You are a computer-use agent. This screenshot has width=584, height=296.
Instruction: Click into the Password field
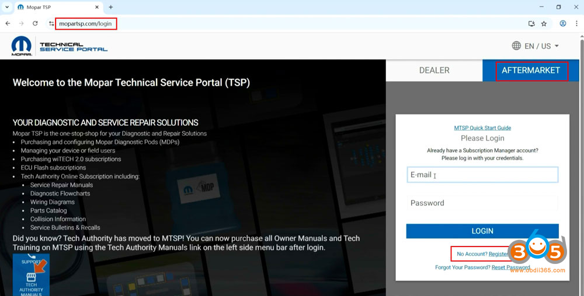(482, 203)
